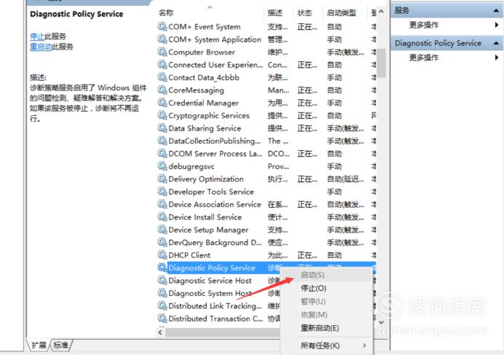
Task: Switch to the 标准 tab
Action: tap(60, 346)
